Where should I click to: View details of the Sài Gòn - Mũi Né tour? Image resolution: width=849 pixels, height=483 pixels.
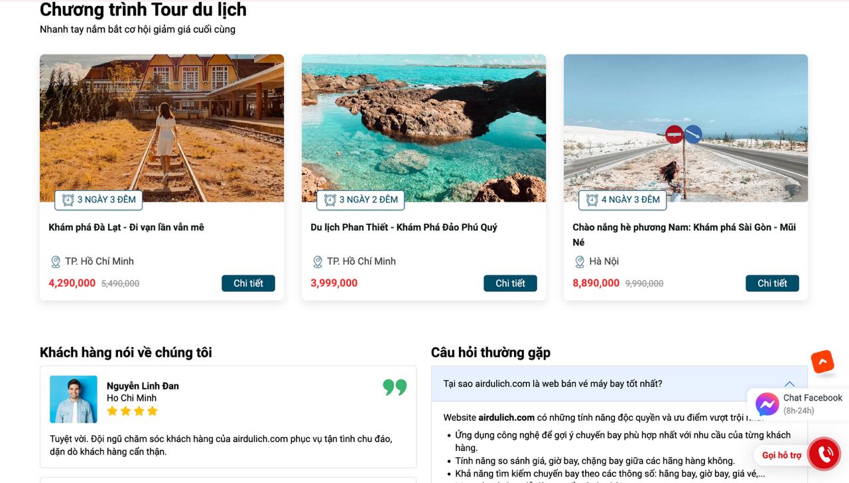click(x=772, y=283)
